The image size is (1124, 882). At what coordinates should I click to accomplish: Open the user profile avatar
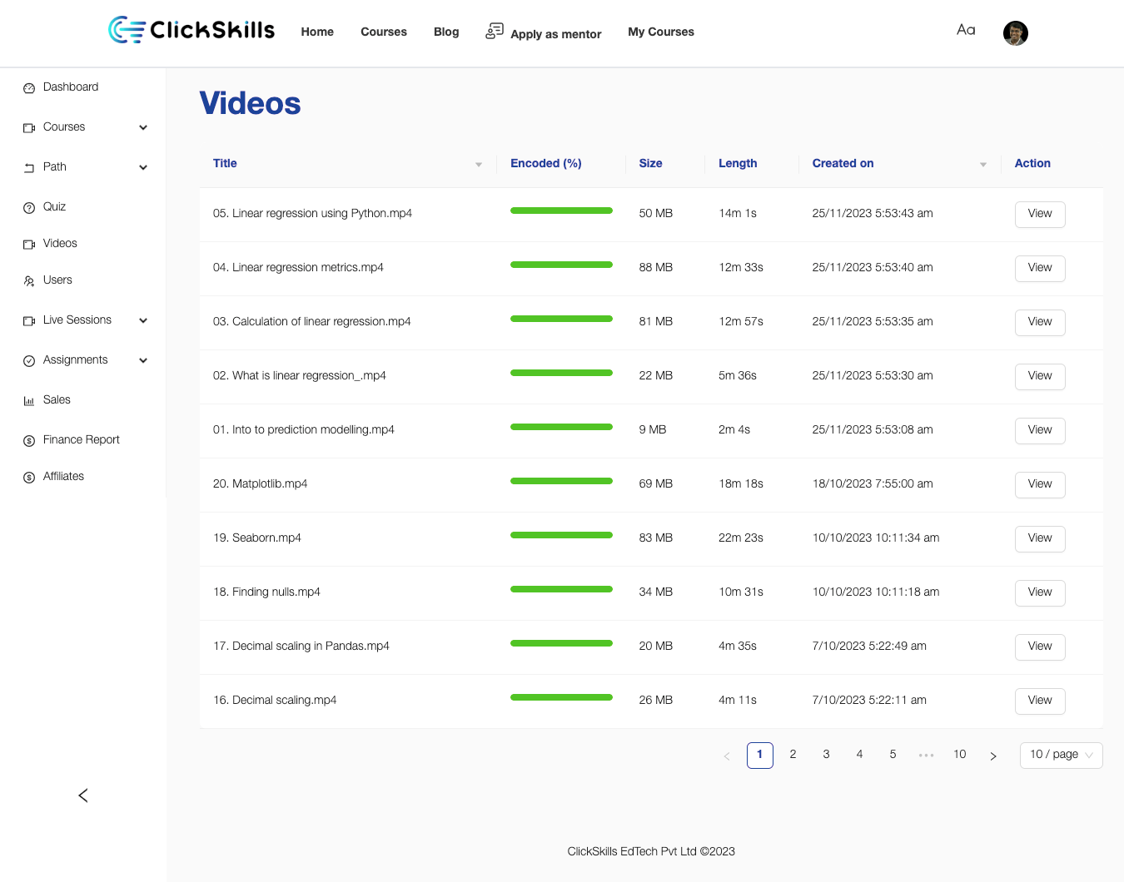point(1015,33)
